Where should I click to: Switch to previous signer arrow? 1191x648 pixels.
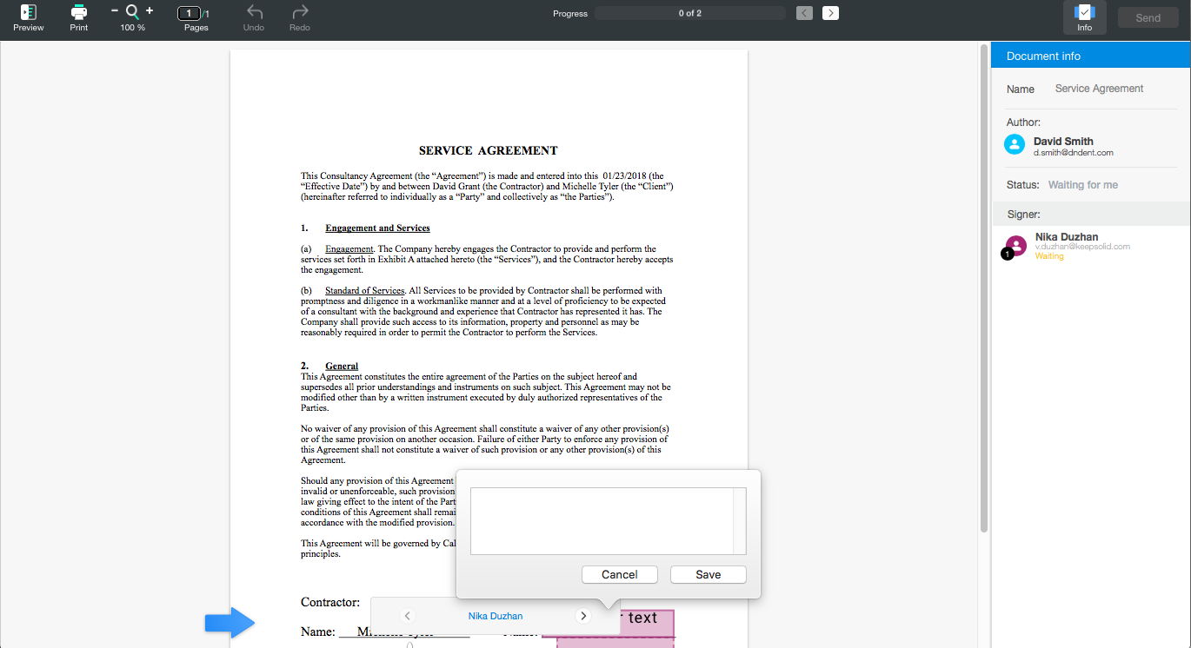(x=409, y=616)
